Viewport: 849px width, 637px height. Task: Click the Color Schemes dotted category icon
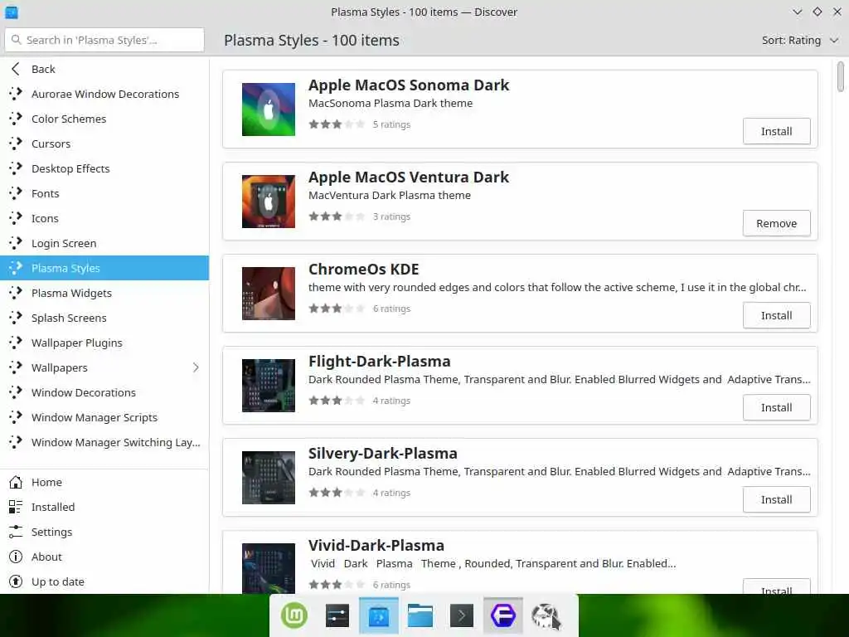tap(16, 119)
